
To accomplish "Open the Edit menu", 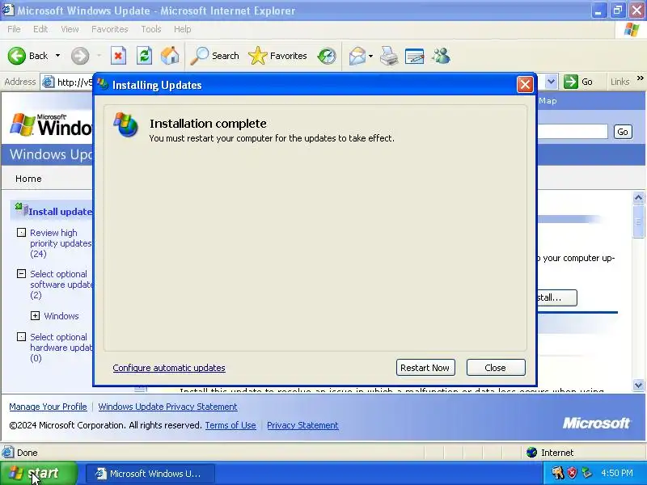I will click(x=40, y=29).
